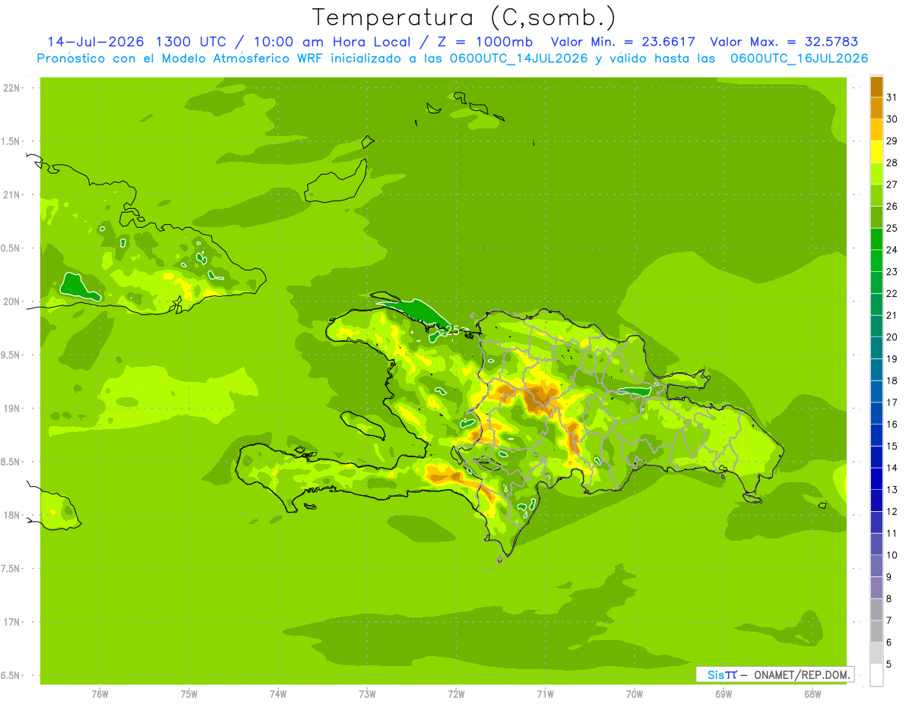Click legend value "31" on the color bar
The width and height of the screenshot is (912, 704).
tap(892, 97)
